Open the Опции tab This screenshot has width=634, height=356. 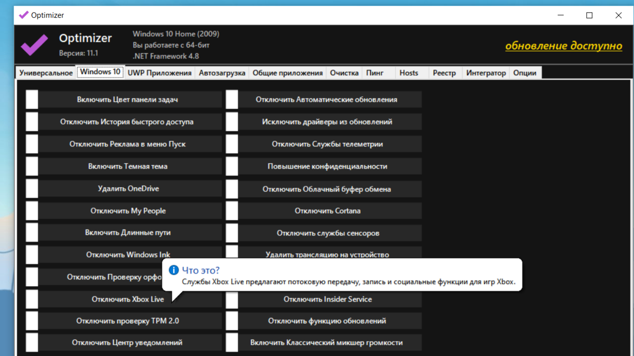[x=526, y=73]
